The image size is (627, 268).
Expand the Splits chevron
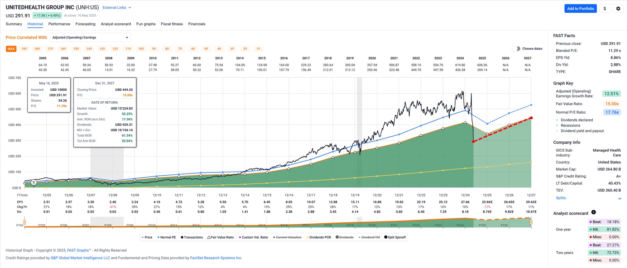tap(619, 198)
